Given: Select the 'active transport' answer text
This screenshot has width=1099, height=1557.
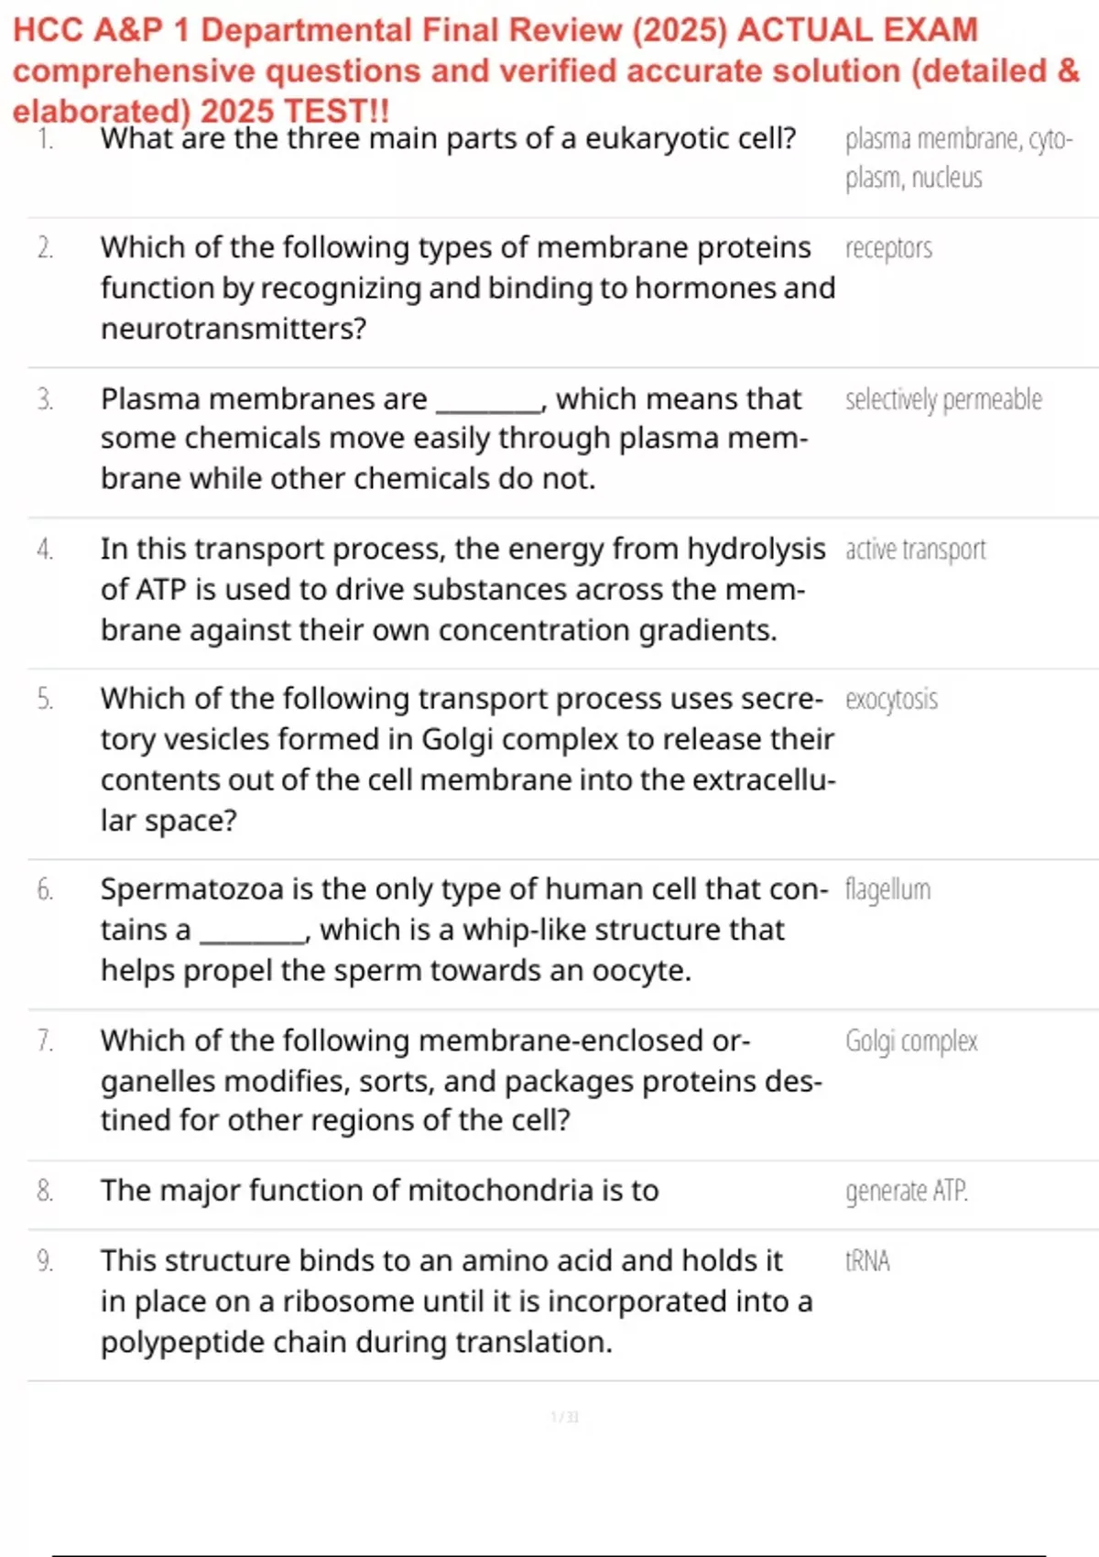Looking at the screenshot, I should click(915, 550).
